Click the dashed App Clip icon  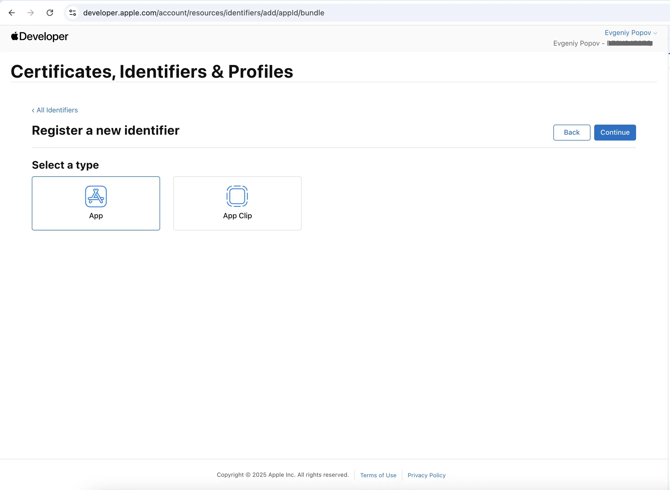coord(237,196)
